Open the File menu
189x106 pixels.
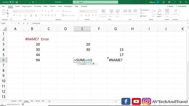(3, 6)
